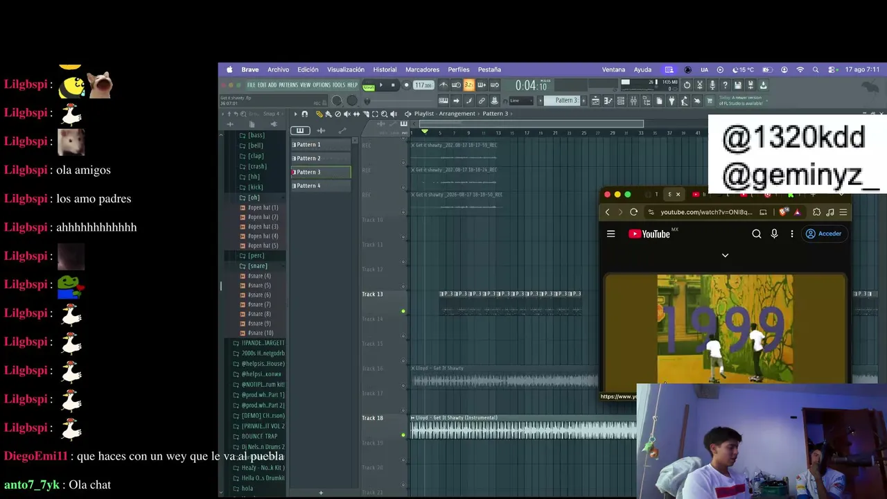Select the Playback speaker tool in Playlist
The height and width of the screenshot is (499, 887).
click(394, 114)
